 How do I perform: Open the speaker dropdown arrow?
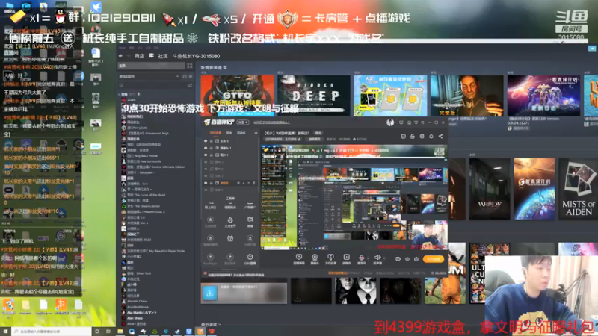click(383, 258)
